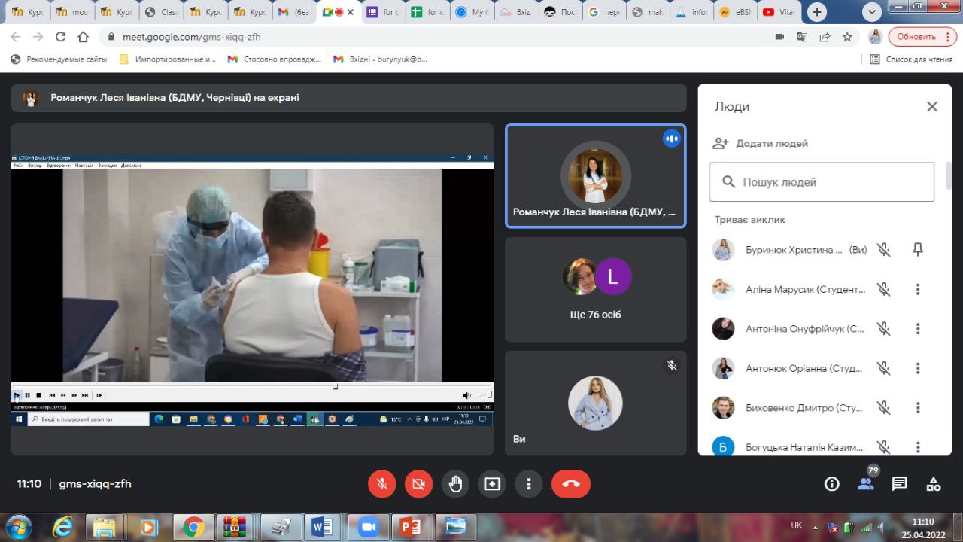Open the meeting details info icon

(831, 484)
